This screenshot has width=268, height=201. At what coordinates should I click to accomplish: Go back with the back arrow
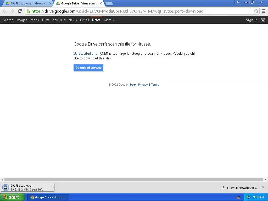[5, 11]
